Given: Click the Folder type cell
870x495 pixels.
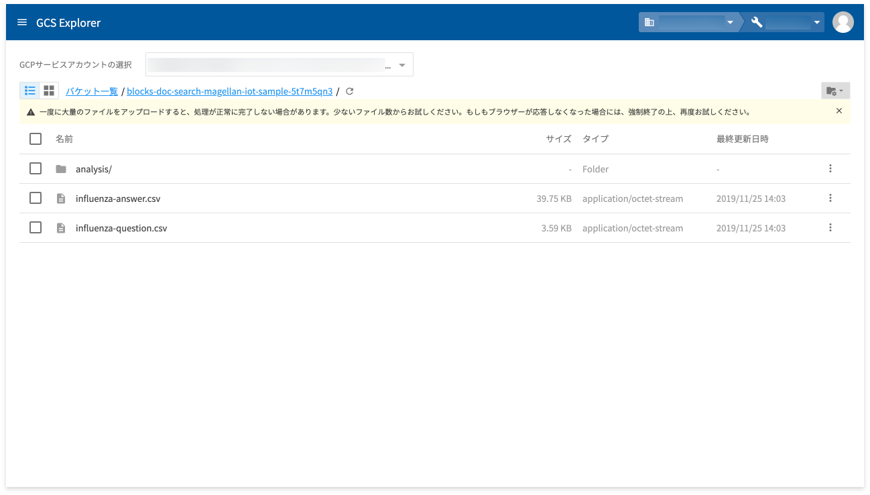Looking at the screenshot, I should pos(595,169).
